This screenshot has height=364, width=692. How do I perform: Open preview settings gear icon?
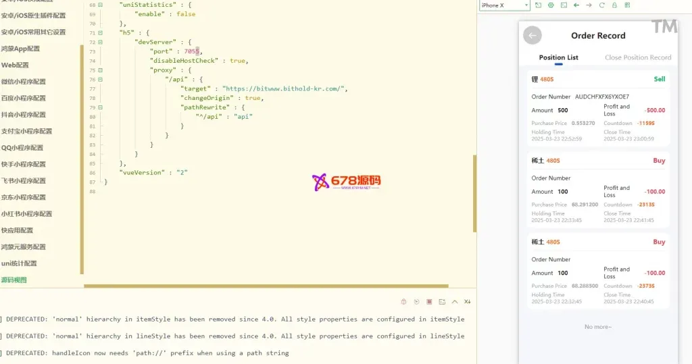551,5
